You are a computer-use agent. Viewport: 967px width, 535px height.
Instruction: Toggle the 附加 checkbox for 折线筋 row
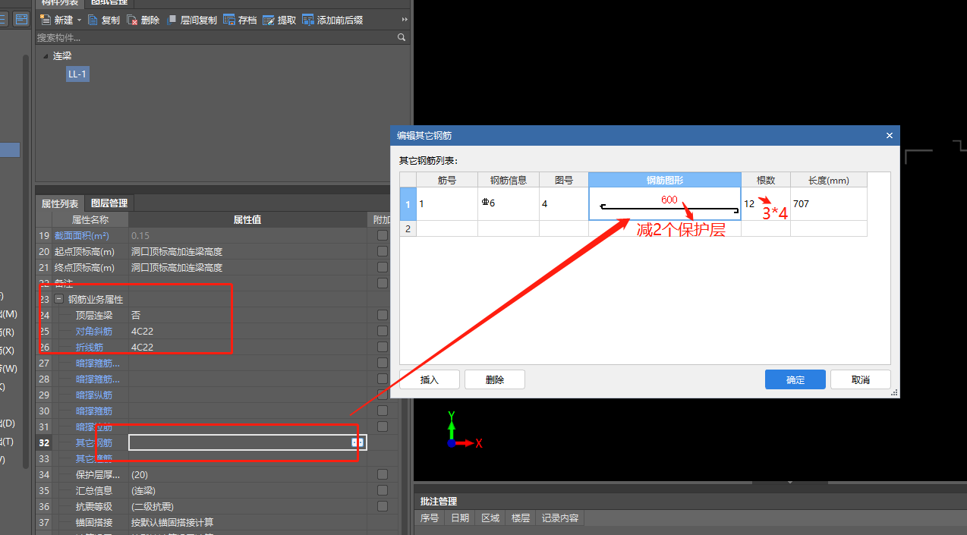click(x=383, y=347)
